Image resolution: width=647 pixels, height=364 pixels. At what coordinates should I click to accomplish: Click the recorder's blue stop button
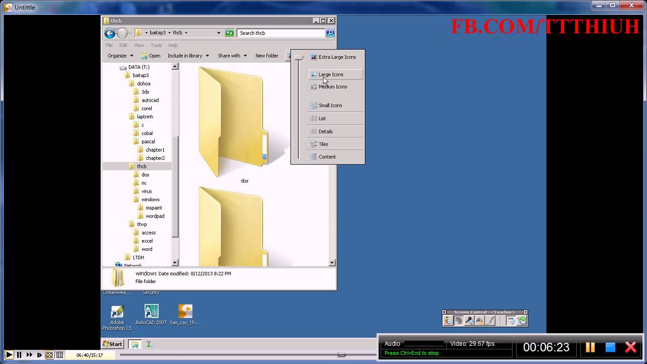pyautogui.click(x=610, y=347)
